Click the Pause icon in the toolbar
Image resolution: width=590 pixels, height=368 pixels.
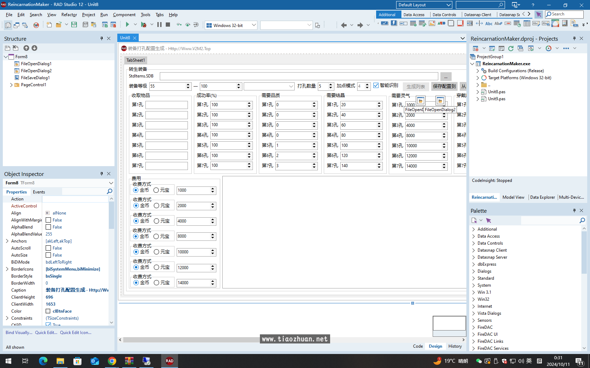click(159, 25)
